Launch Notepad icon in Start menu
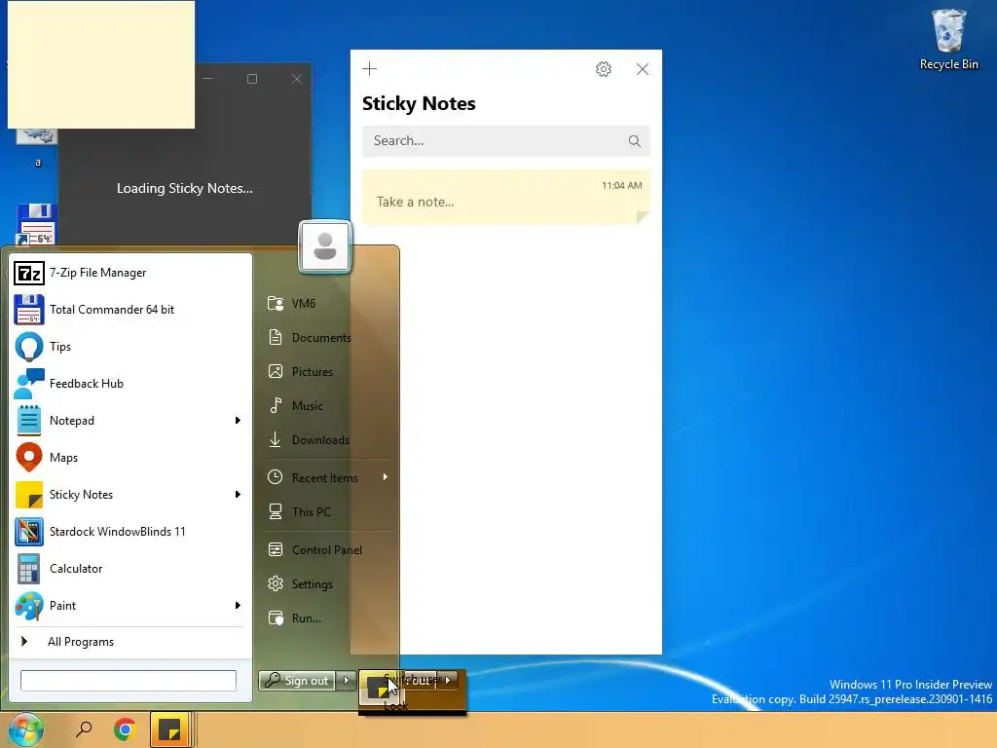 tap(29, 421)
